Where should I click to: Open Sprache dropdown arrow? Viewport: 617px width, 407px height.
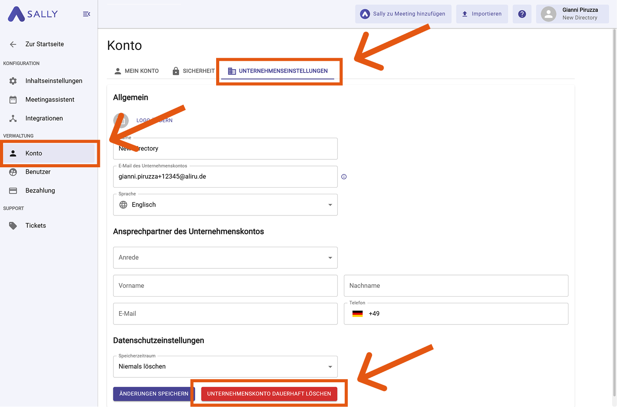point(330,205)
